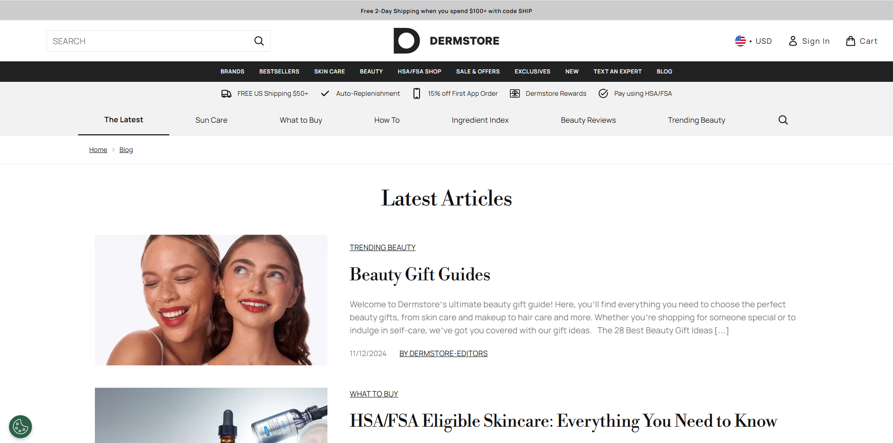The height and width of the screenshot is (443, 893).
Task: Open blog search with the magnifier on the right
Action: pyautogui.click(x=783, y=119)
